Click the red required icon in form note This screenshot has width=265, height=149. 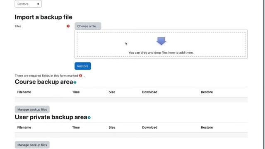[81, 75]
